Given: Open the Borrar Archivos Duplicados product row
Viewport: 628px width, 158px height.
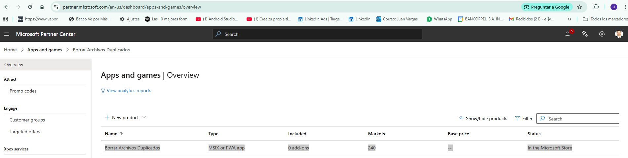Looking at the screenshot, I should (x=132, y=148).
